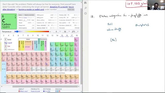This screenshot has width=165, height=93.
Task: Open the Conductivity thermal property dropdown
Action: click(71, 20)
